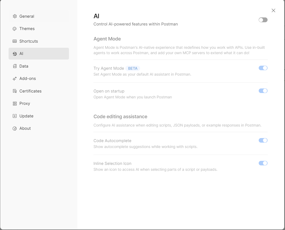285x230 pixels.
Task: Click 'Show an icon to access AI' description
Action: pos(155,169)
